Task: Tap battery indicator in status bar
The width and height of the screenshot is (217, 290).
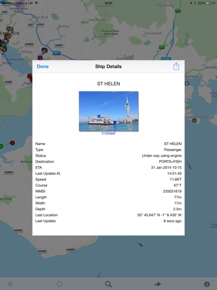Action: tap(210, 3)
